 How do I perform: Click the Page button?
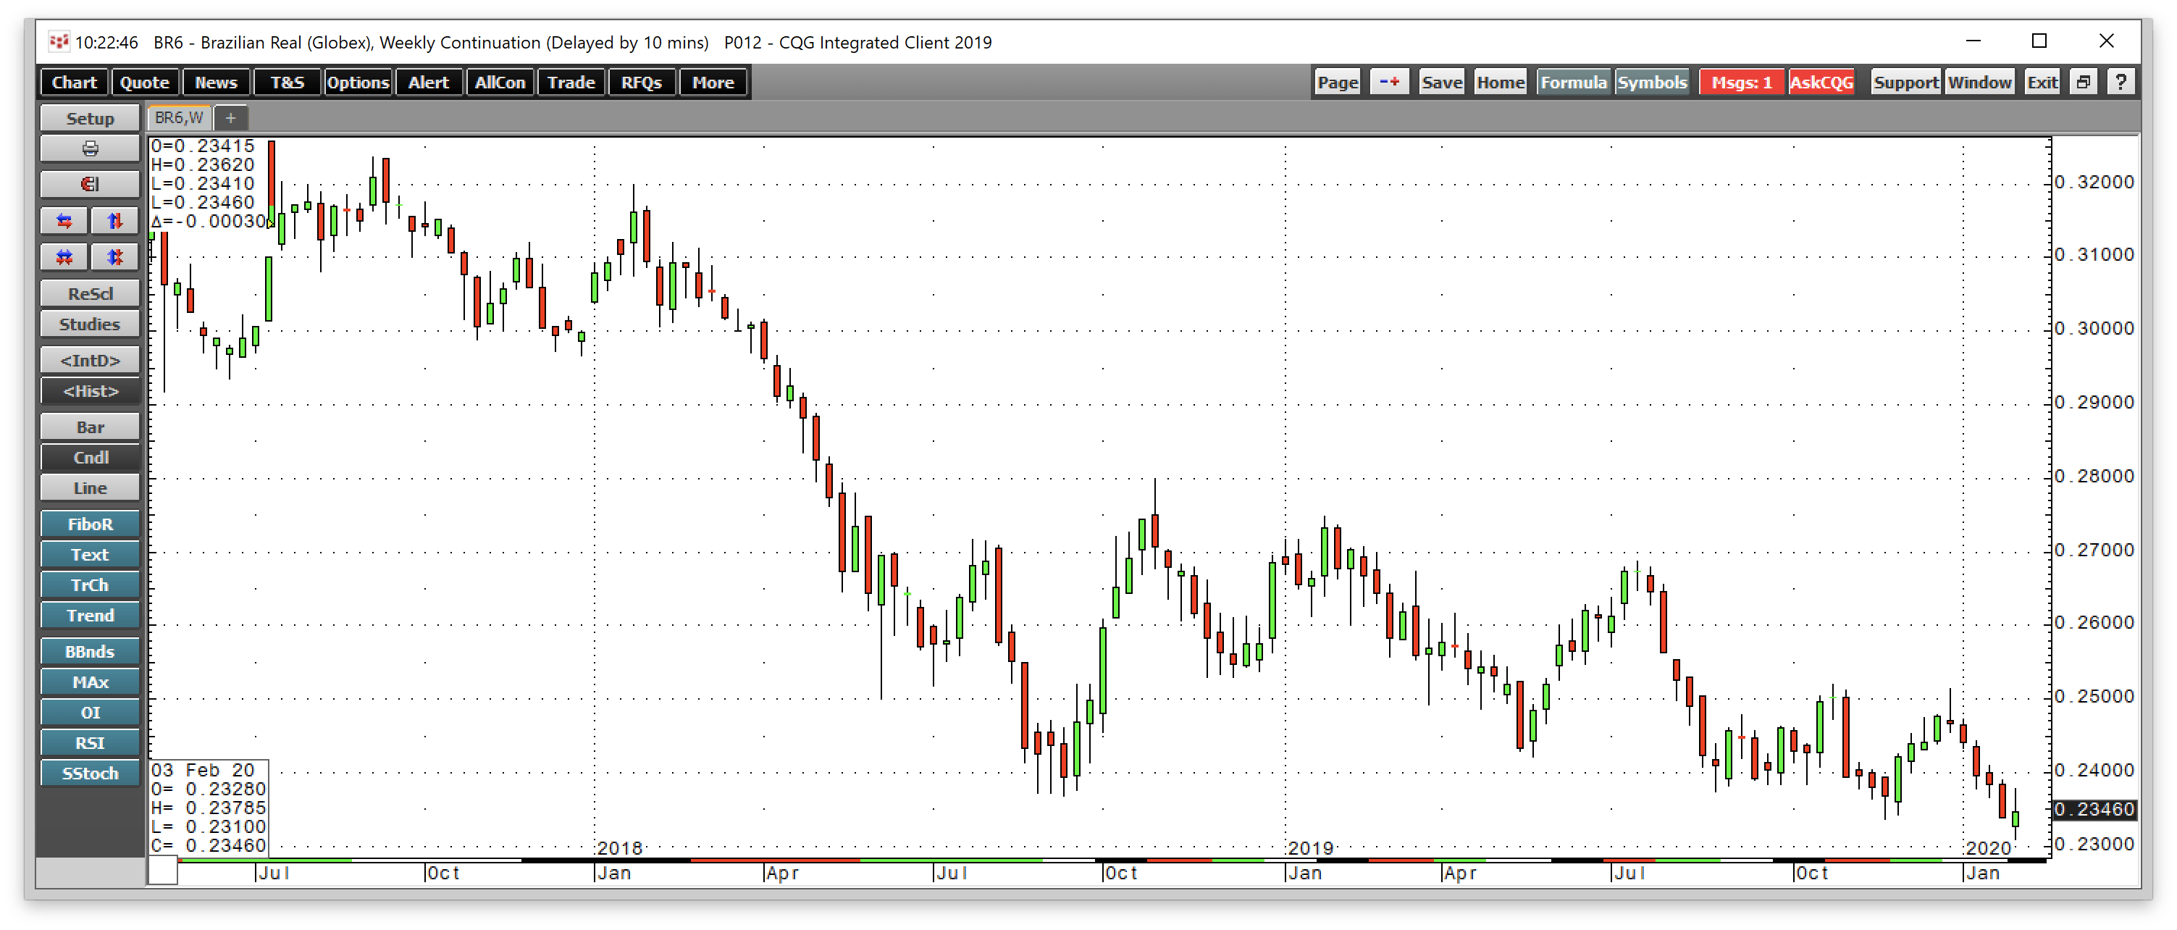pyautogui.click(x=1337, y=82)
